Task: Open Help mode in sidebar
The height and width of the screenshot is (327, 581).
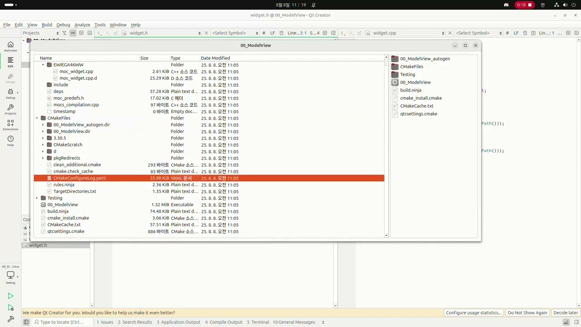Action: [10, 141]
